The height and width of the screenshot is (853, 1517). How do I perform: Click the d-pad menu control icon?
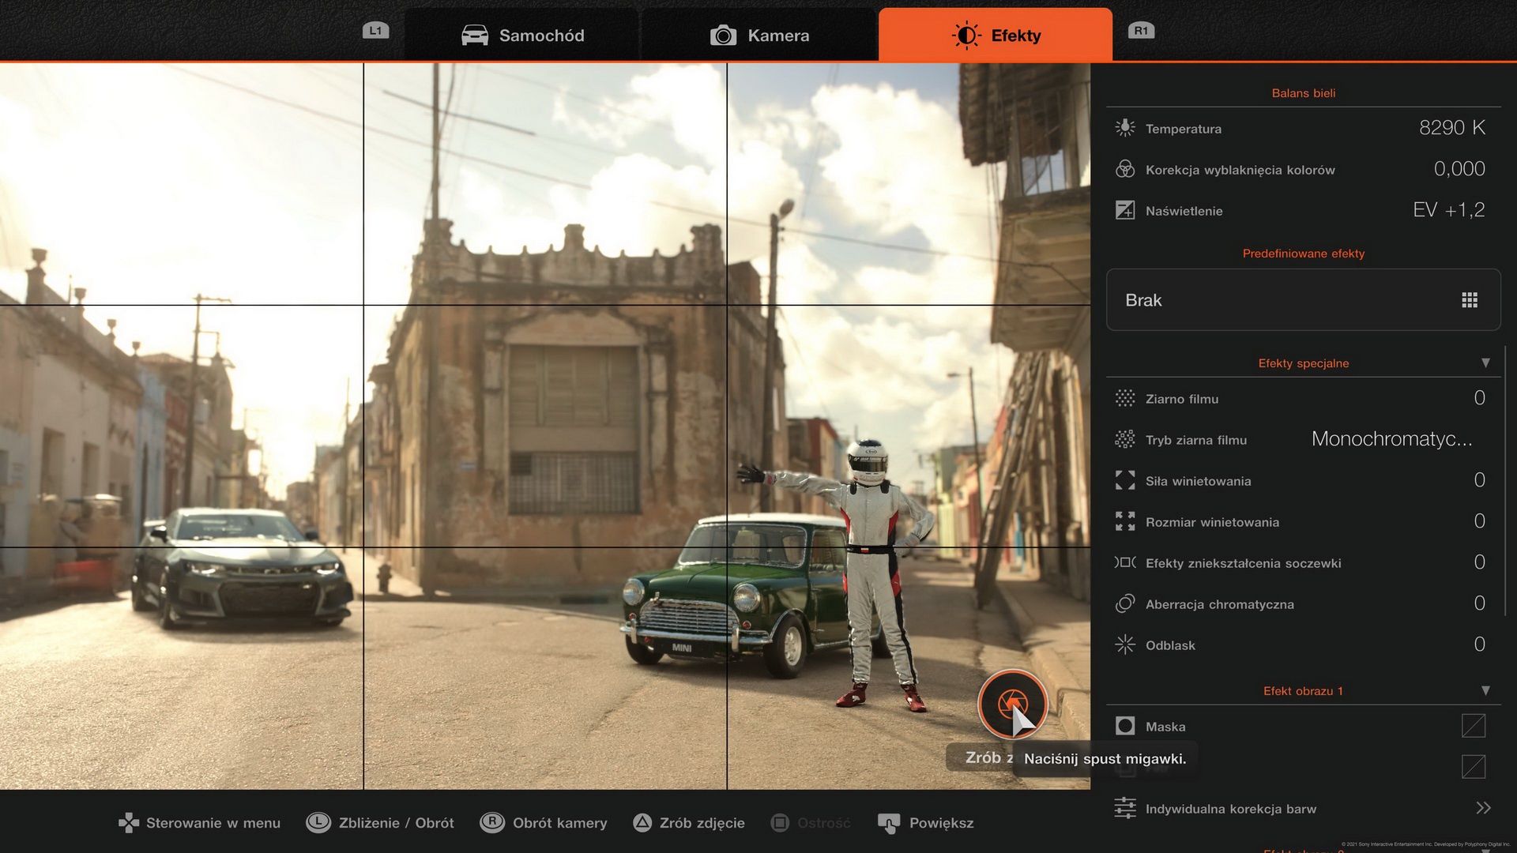128,823
